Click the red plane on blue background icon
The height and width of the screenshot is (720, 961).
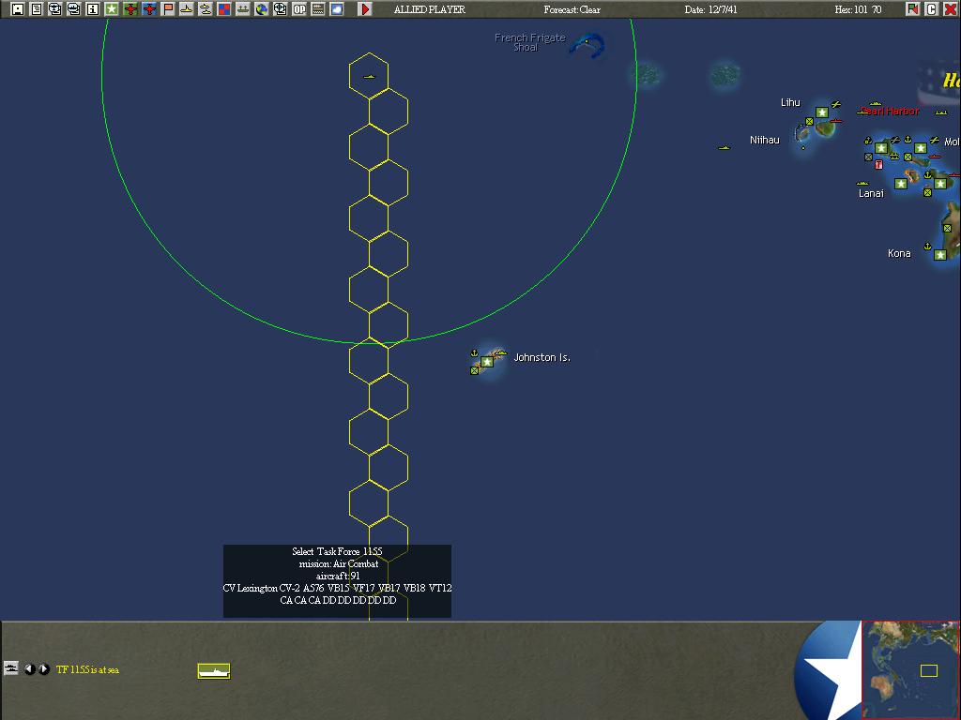(149, 8)
